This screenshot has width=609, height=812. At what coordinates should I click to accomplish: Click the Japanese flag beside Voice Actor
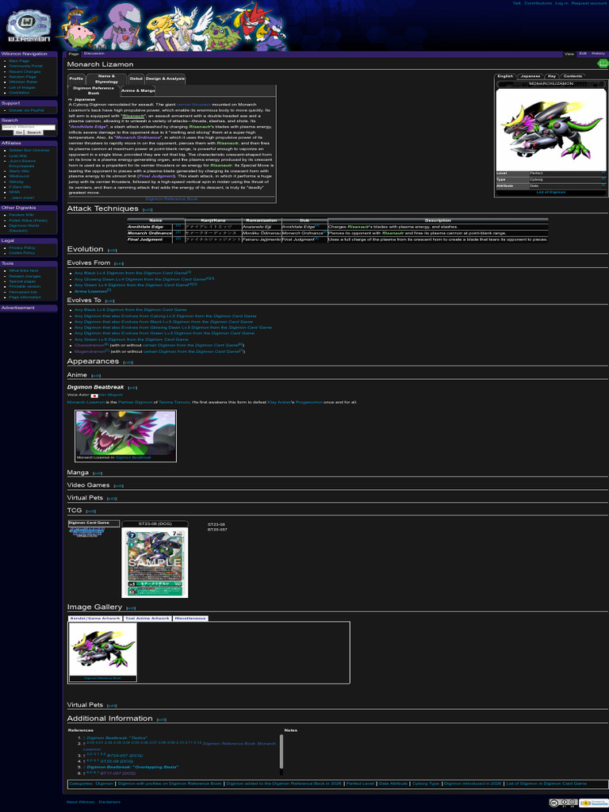(x=94, y=396)
